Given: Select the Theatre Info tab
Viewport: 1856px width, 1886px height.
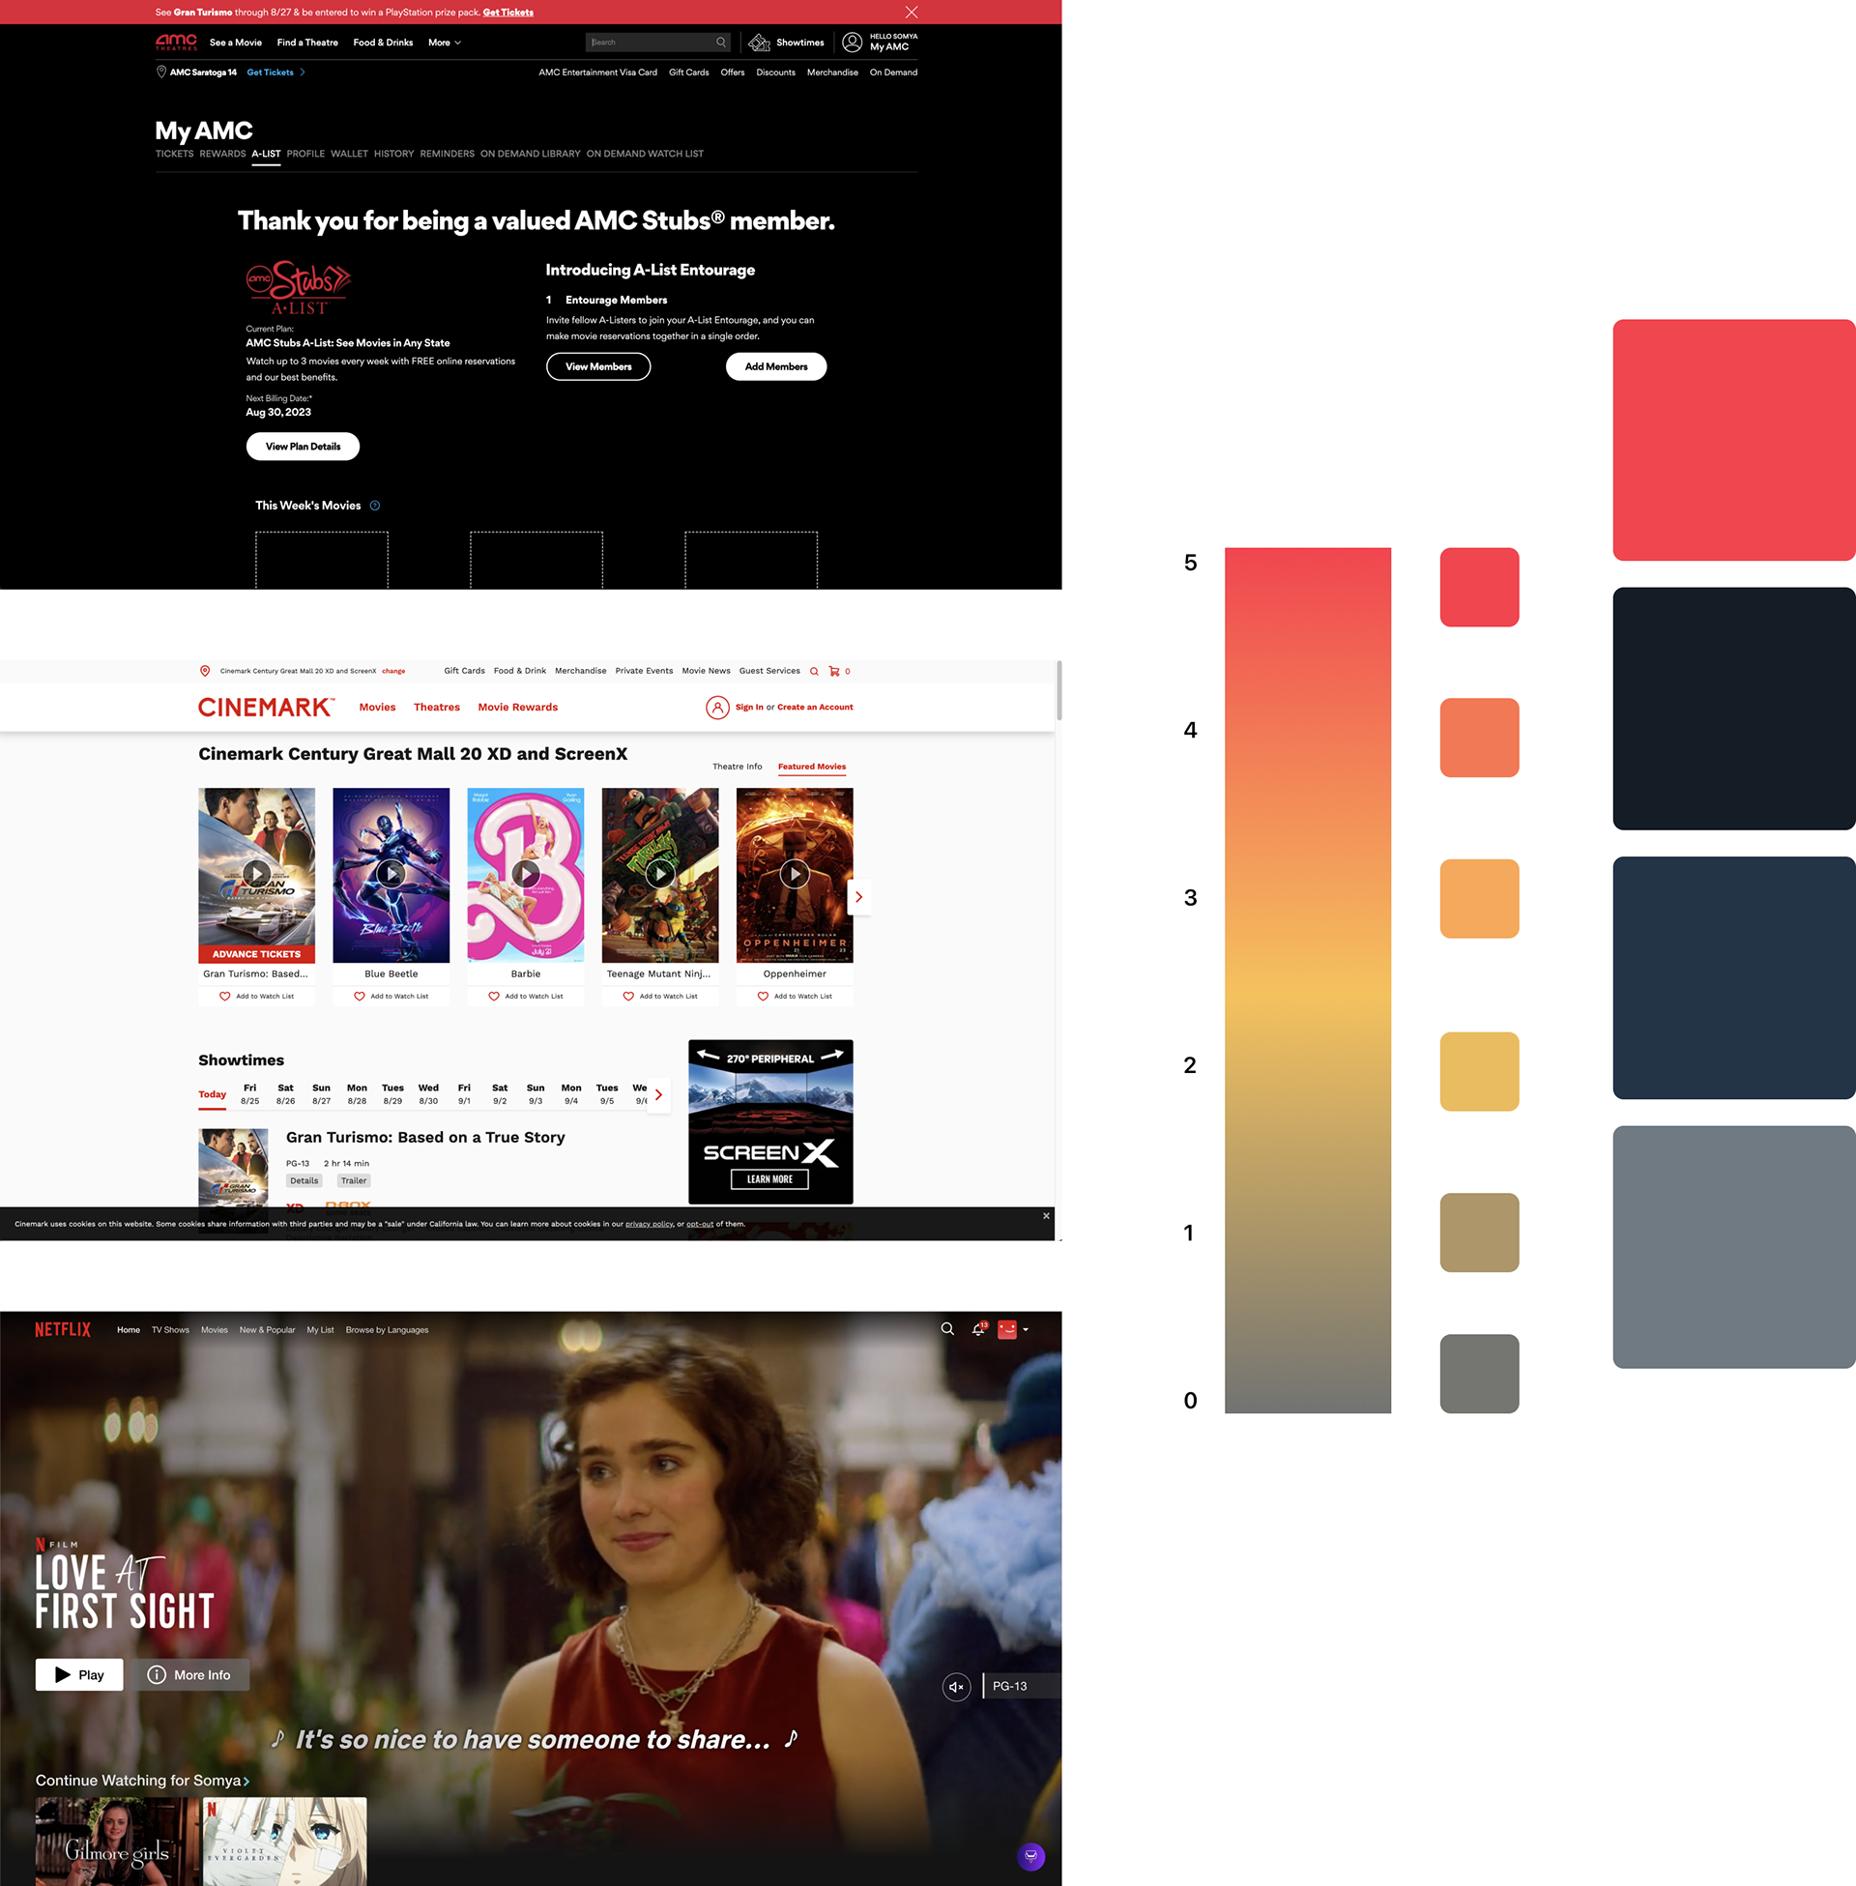Looking at the screenshot, I should [737, 768].
